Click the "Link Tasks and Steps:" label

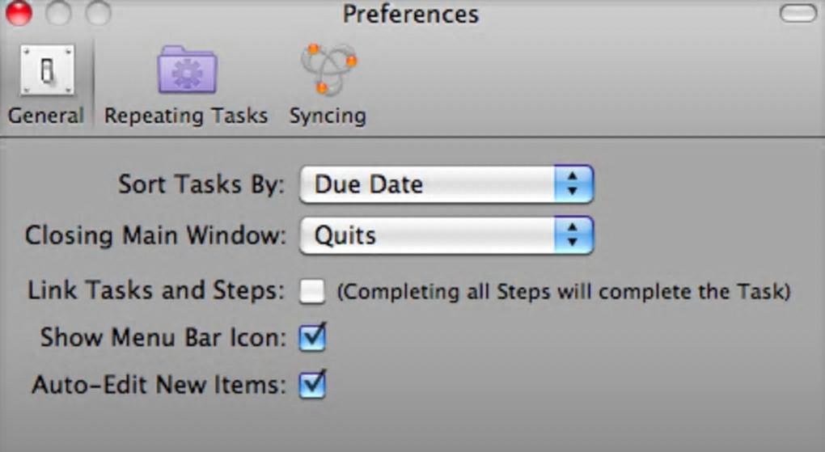click(156, 291)
